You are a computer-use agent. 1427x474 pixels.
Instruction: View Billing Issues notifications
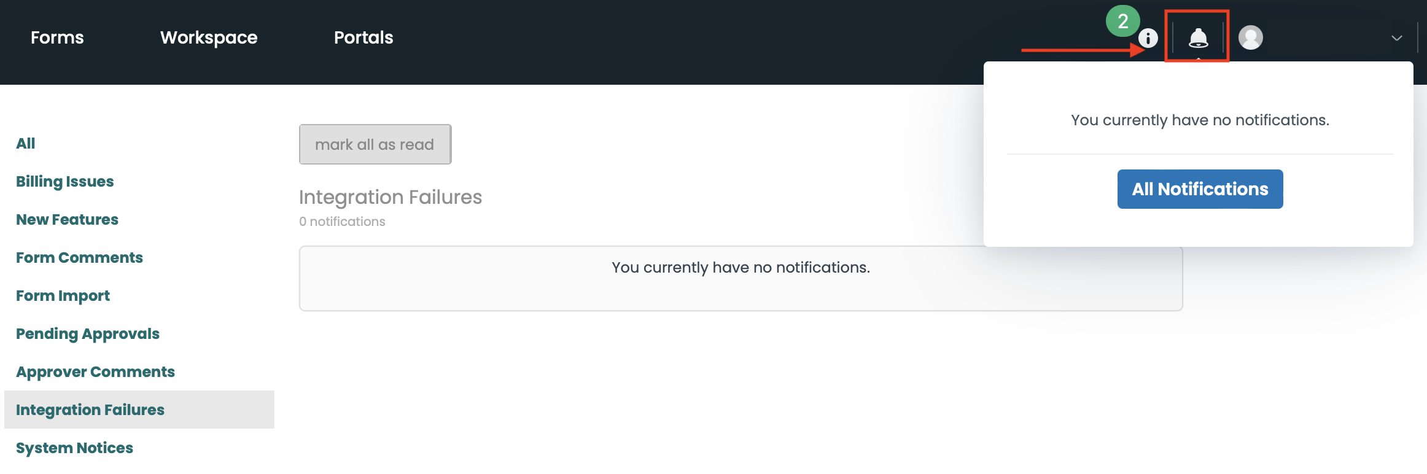[64, 181]
